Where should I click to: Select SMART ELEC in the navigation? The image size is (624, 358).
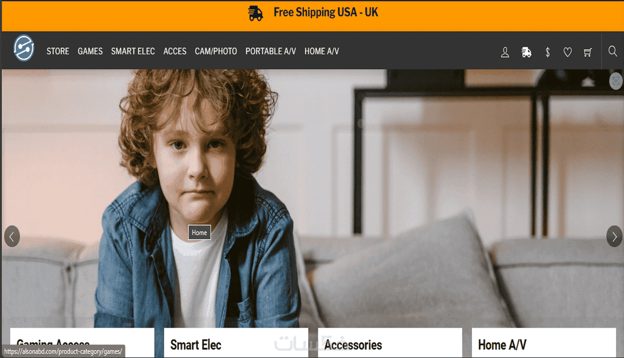point(133,52)
